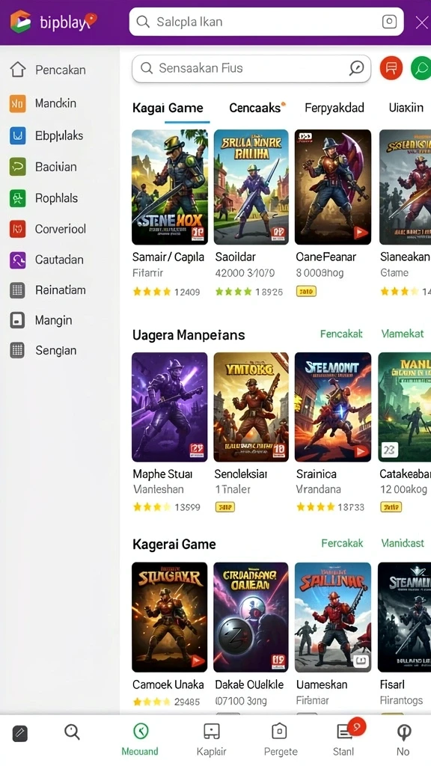Screen dimensions: 431x766
Task: Click Vlanidkast link beside Kagerai Game
Action: coord(402,543)
